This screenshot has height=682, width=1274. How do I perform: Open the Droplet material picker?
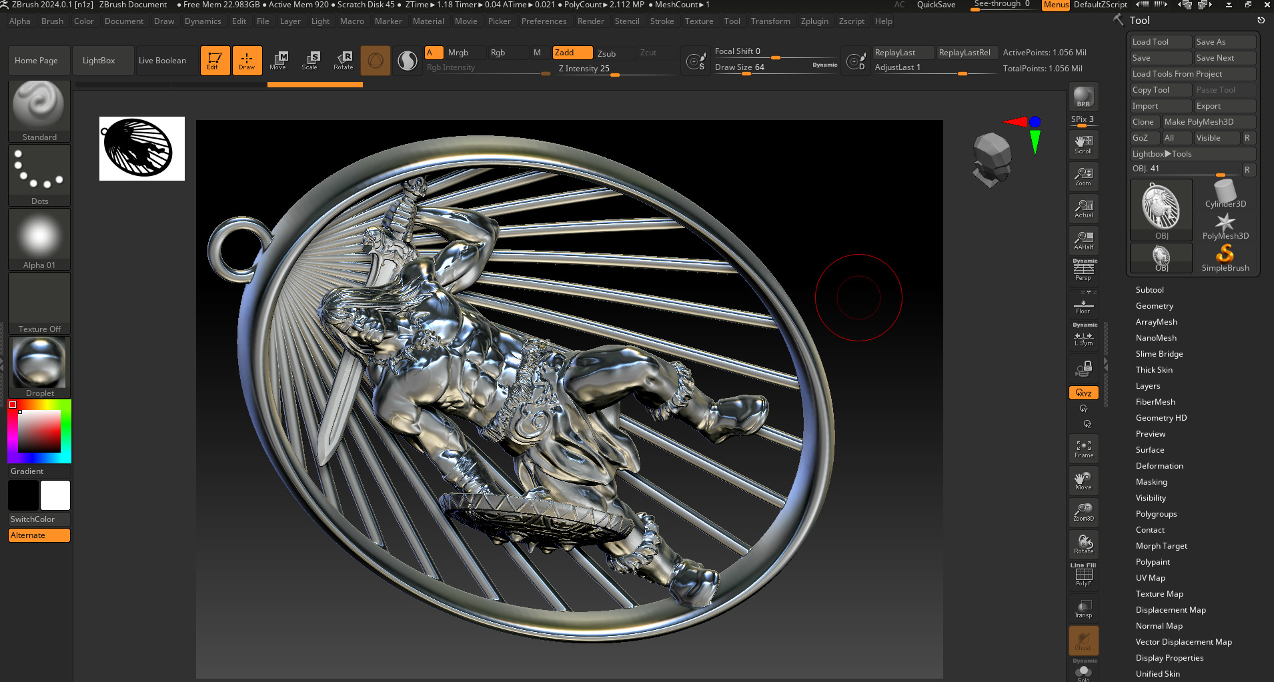[39, 367]
